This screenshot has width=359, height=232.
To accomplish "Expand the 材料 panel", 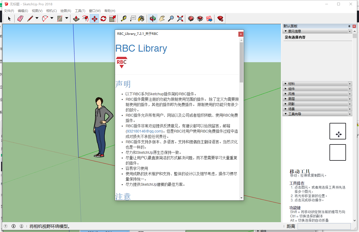I will point(285,84).
